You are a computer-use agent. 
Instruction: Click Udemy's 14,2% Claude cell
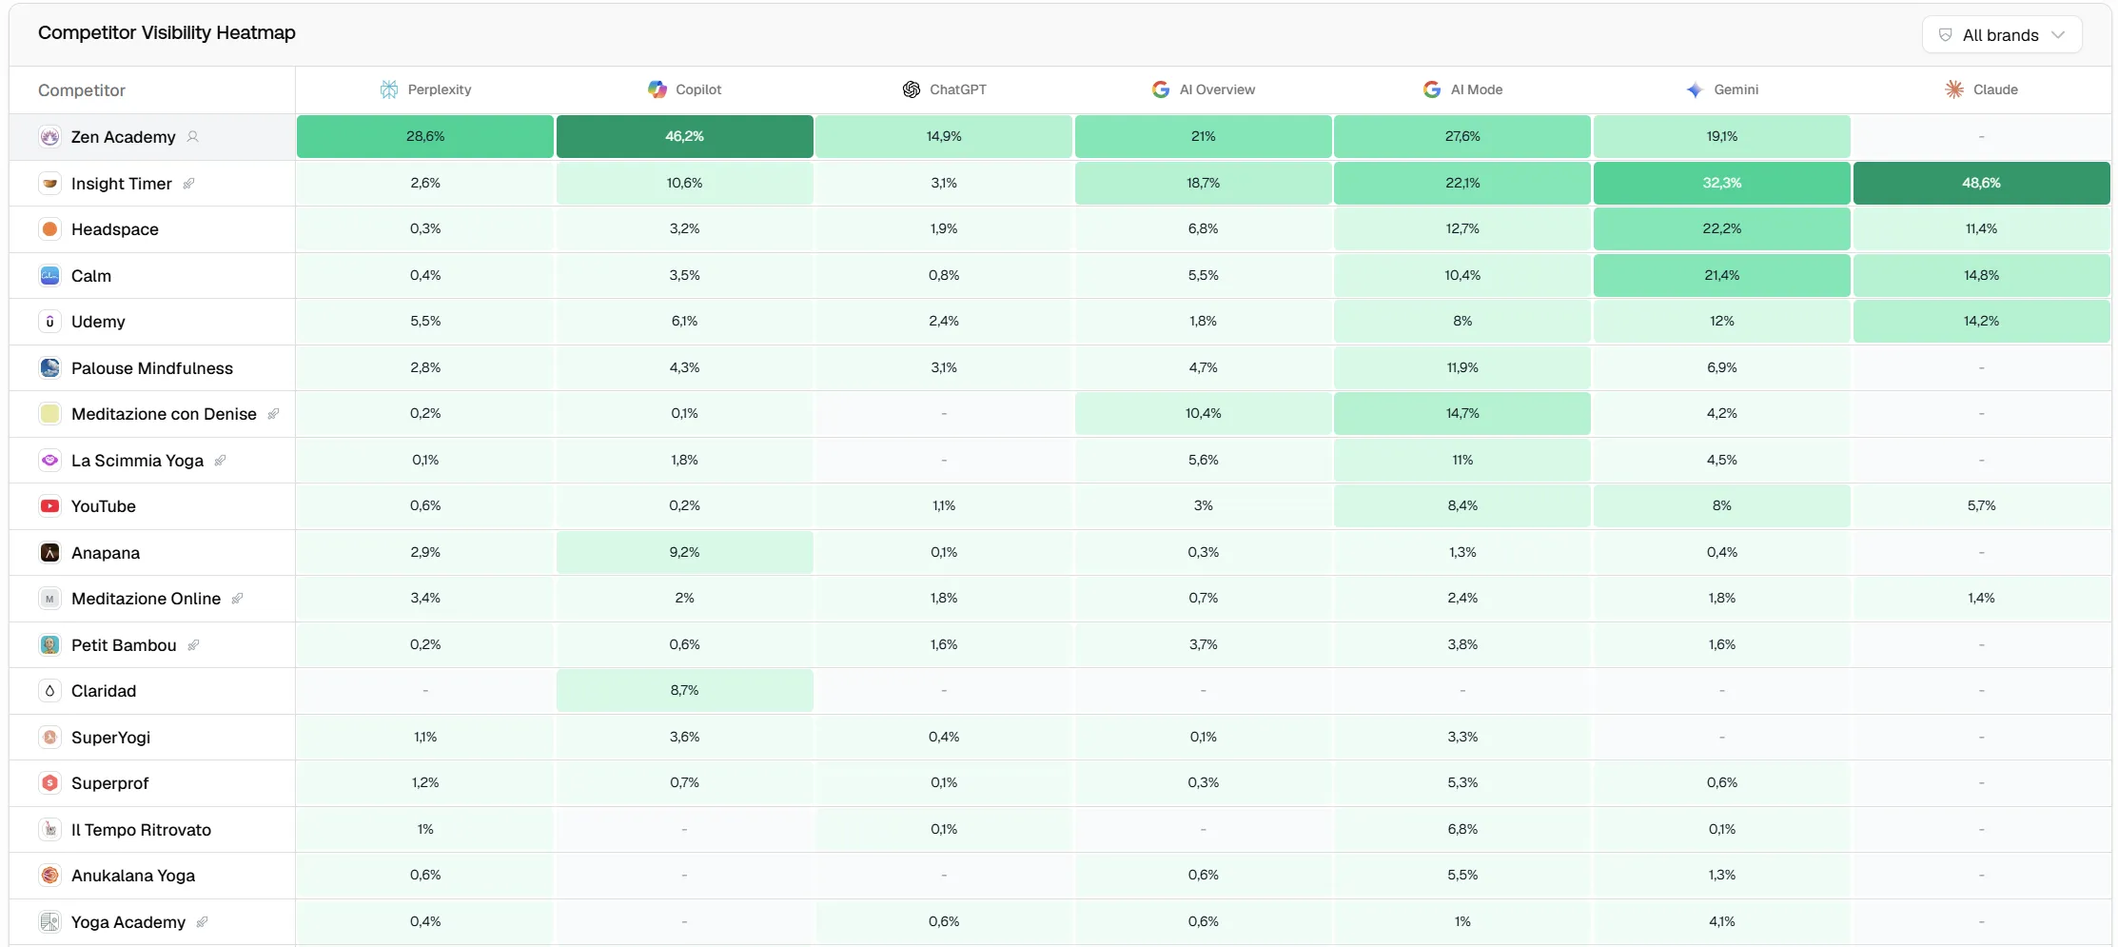[1981, 321]
